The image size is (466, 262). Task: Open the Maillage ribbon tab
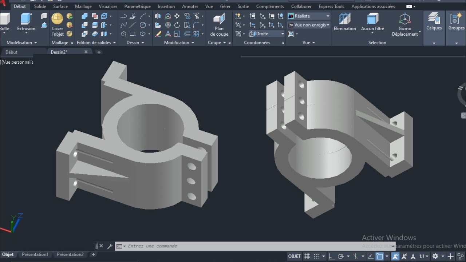click(83, 7)
